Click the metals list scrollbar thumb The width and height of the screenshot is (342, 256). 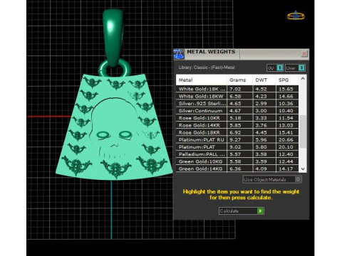[303, 132]
